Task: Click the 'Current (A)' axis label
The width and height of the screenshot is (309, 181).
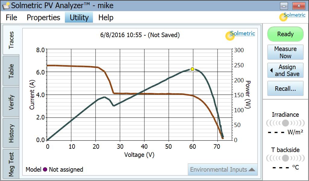Action: point(32,95)
